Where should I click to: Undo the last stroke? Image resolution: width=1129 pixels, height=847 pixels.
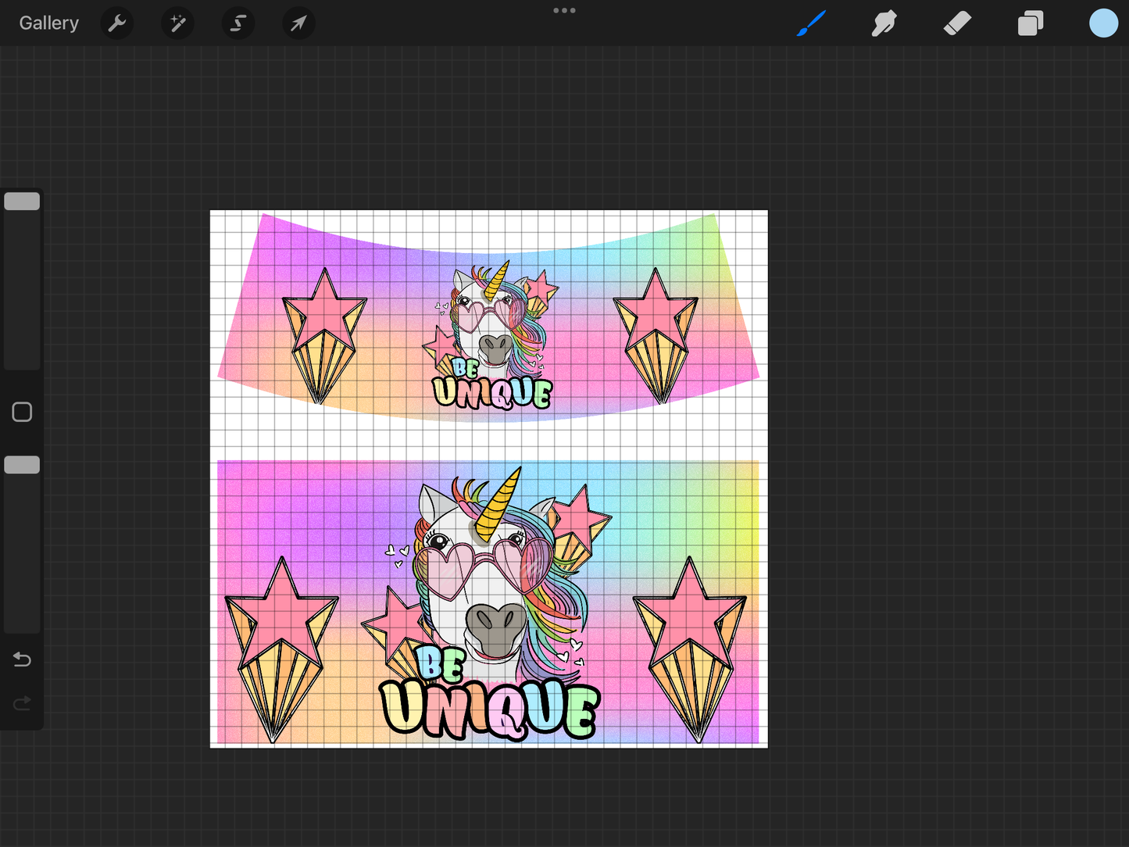pos(21,659)
